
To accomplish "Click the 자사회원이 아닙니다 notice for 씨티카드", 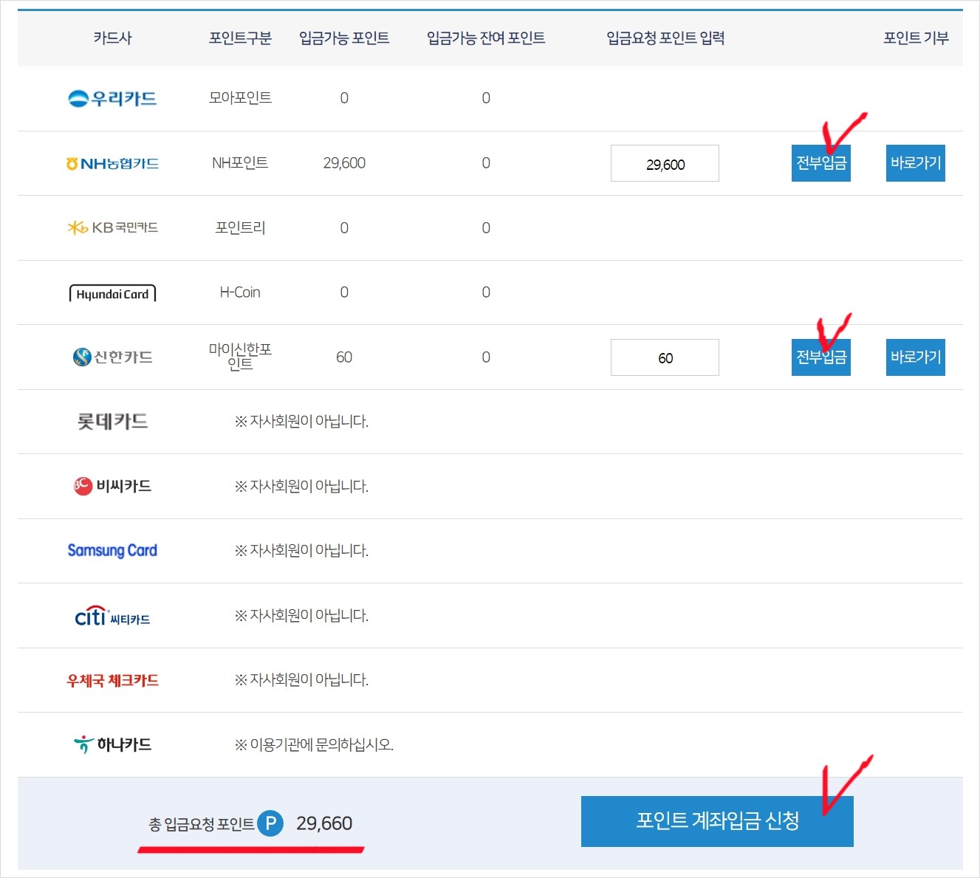I will tap(301, 616).
